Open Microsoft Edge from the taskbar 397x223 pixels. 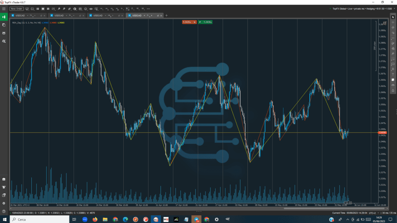(125, 220)
